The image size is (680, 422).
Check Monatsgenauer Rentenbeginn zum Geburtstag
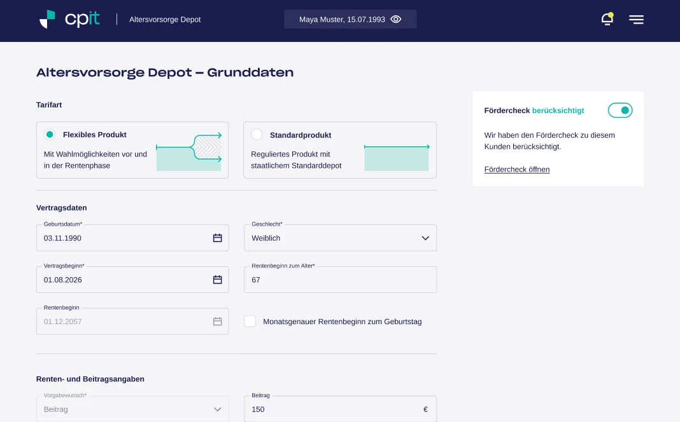point(250,321)
